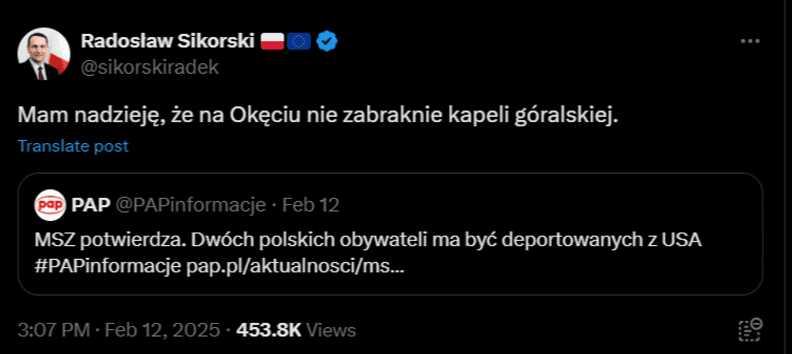This screenshot has height=354, width=792.
Task: Open the quoted post starting 'MSZ potwierdza'
Action: point(367,240)
